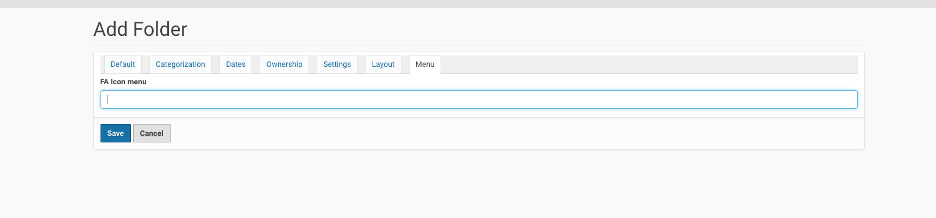Focus the FA Icon menu text field
The image size is (936, 218).
coord(479,99)
